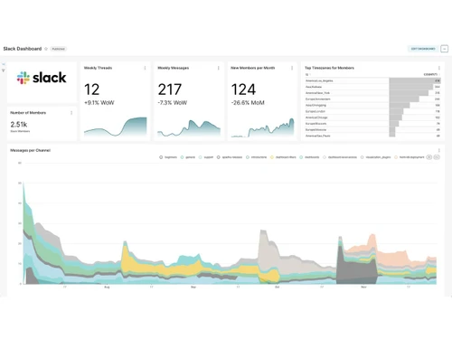This screenshot has width=452, height=339.
Task: Click the Weekly Threads sparkline chart
Action: (116, 127)
